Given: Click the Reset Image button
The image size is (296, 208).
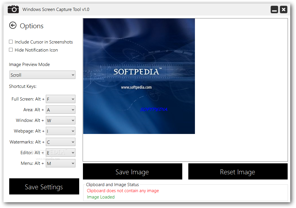Looking at the screenshot, I should tap(238, 171).
